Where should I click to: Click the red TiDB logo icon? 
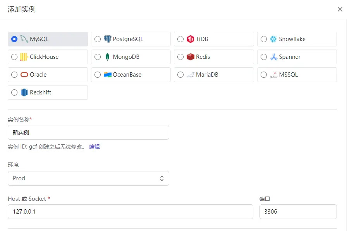click(191, 39)
